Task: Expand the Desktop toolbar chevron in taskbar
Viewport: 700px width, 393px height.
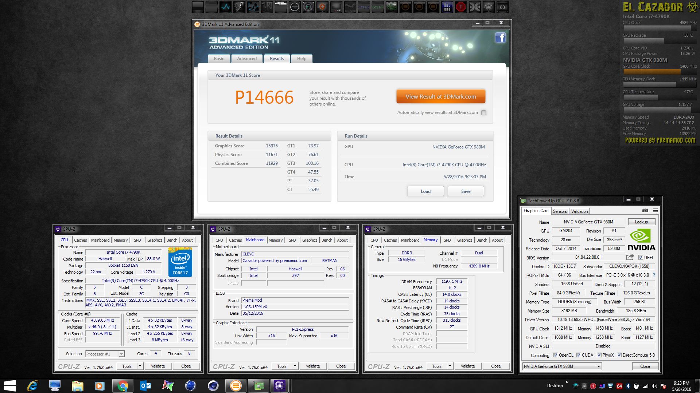Action: click(x=567, y=382)
